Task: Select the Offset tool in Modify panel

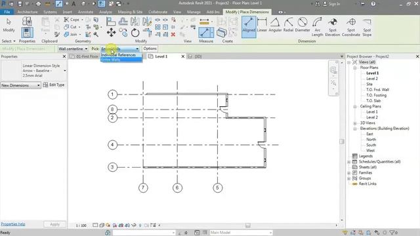Action: (x=123, y=22)
